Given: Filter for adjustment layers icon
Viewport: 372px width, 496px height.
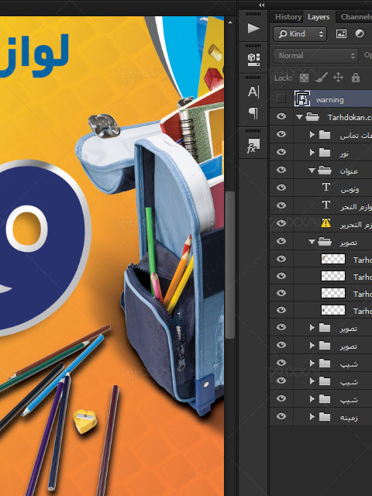Looking at the screenshot, I should (x=360, y=33).
